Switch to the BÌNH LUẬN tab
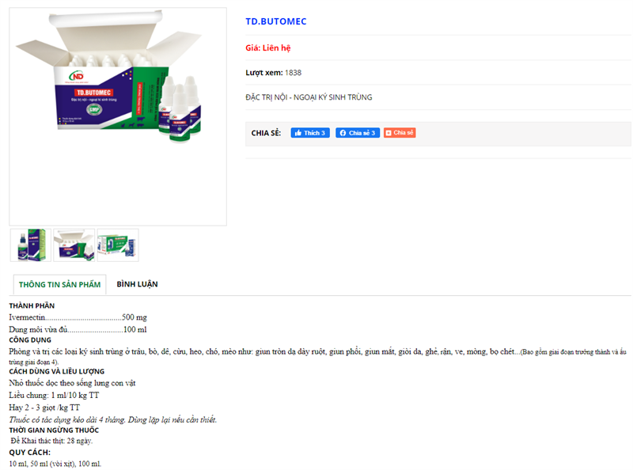Image resolution: width=633 pixels, height=470 pixels. pos(137,283)
